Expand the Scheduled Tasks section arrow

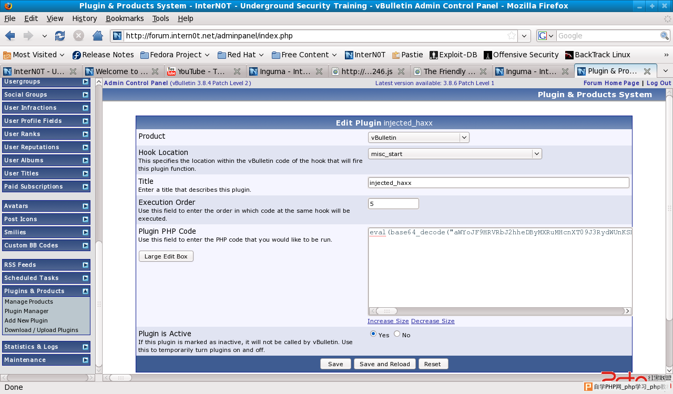85,278
